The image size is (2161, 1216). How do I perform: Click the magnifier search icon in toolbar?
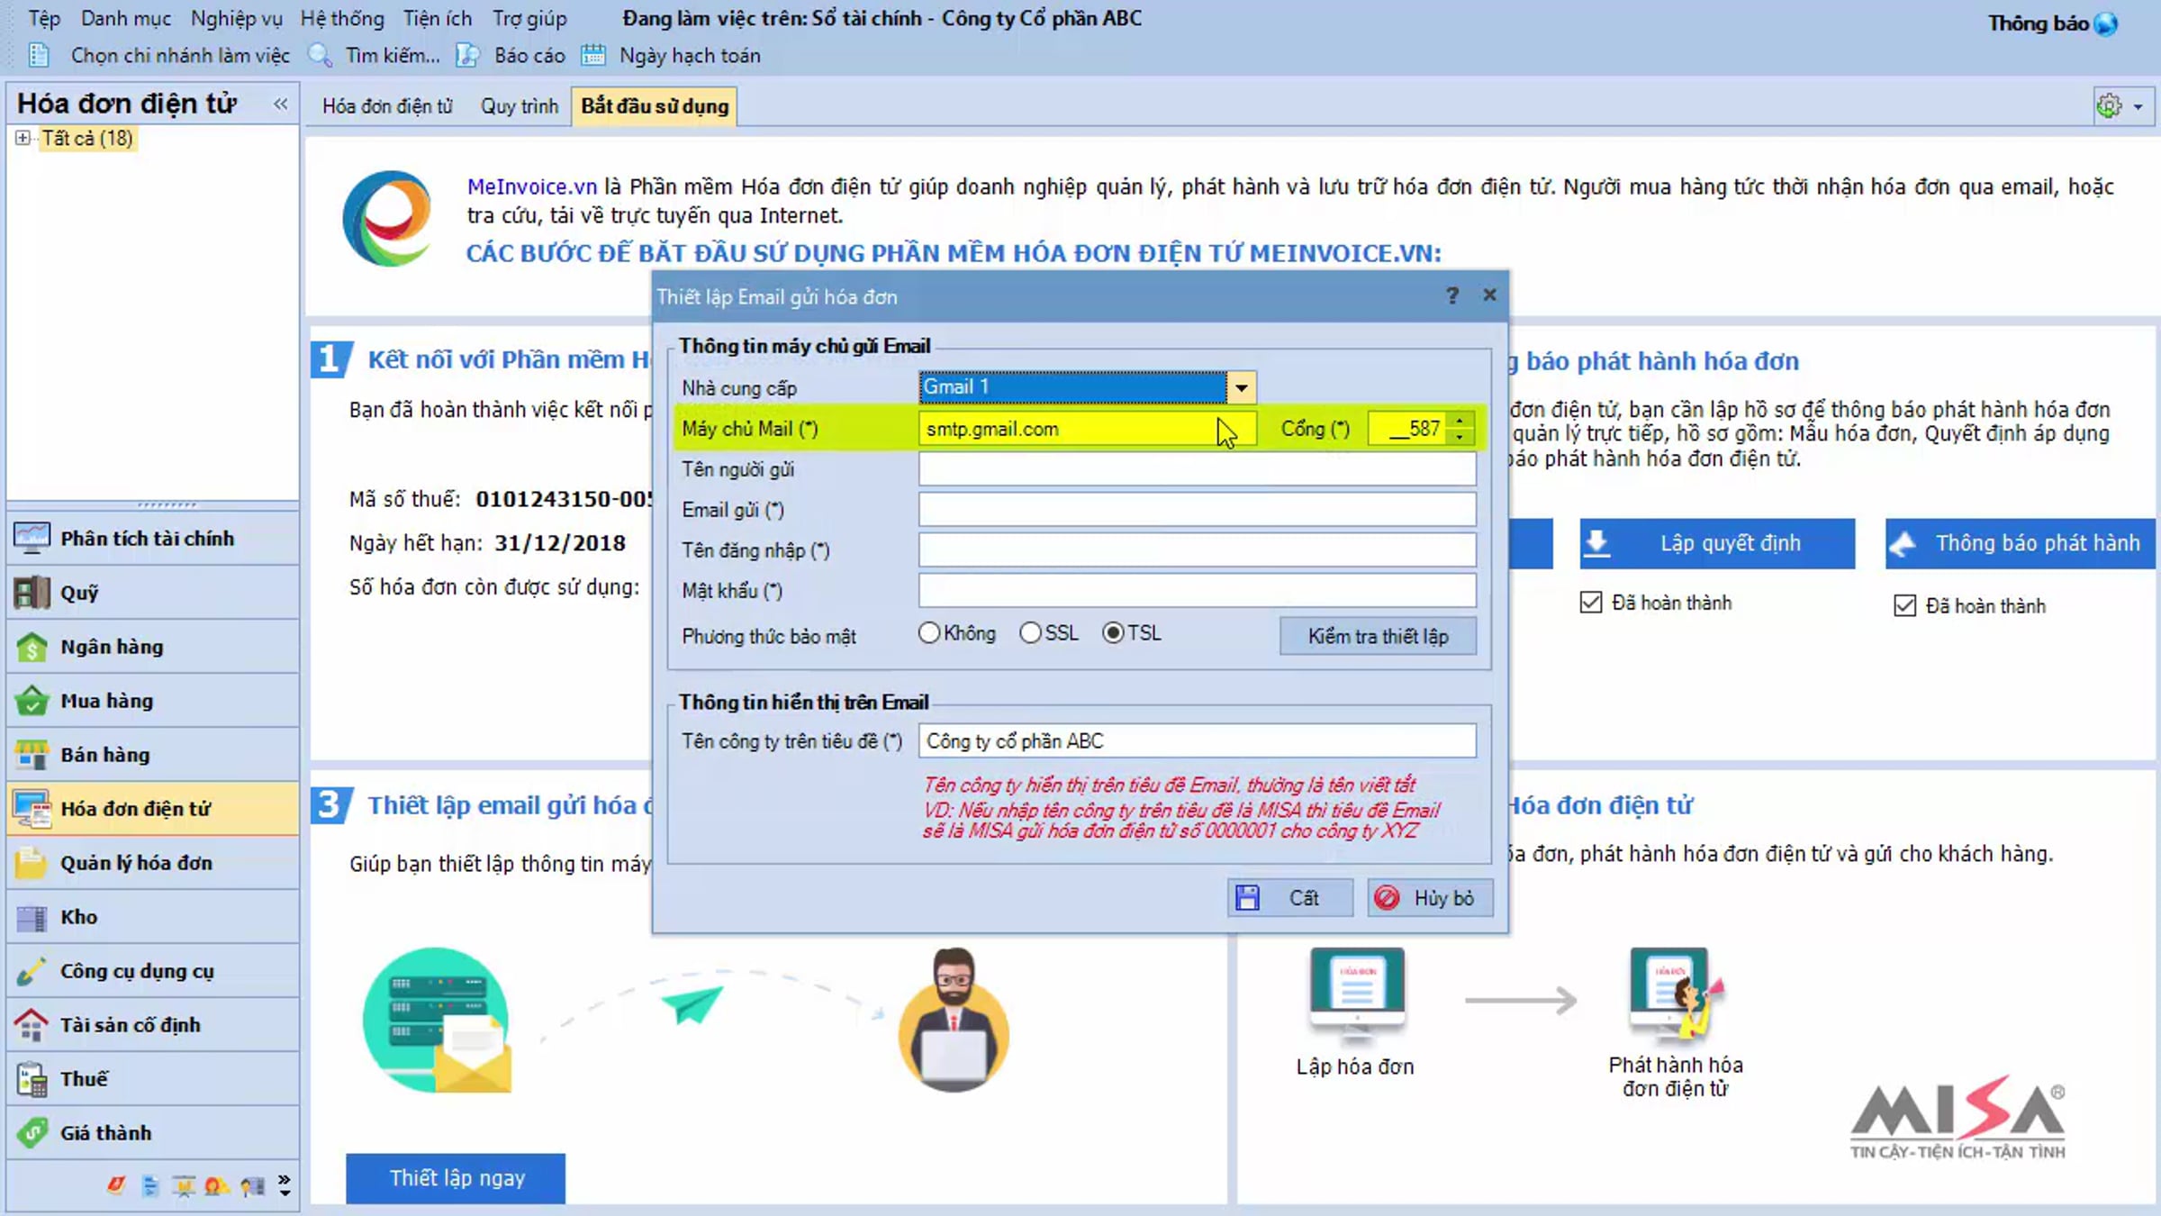pos(320,56)
